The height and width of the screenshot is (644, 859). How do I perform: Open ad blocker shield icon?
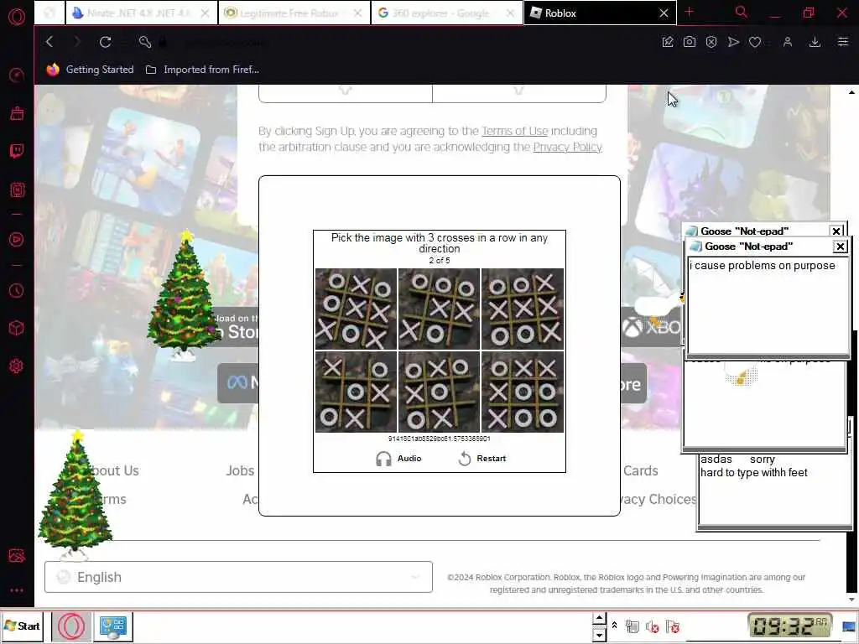click(711, 42)
